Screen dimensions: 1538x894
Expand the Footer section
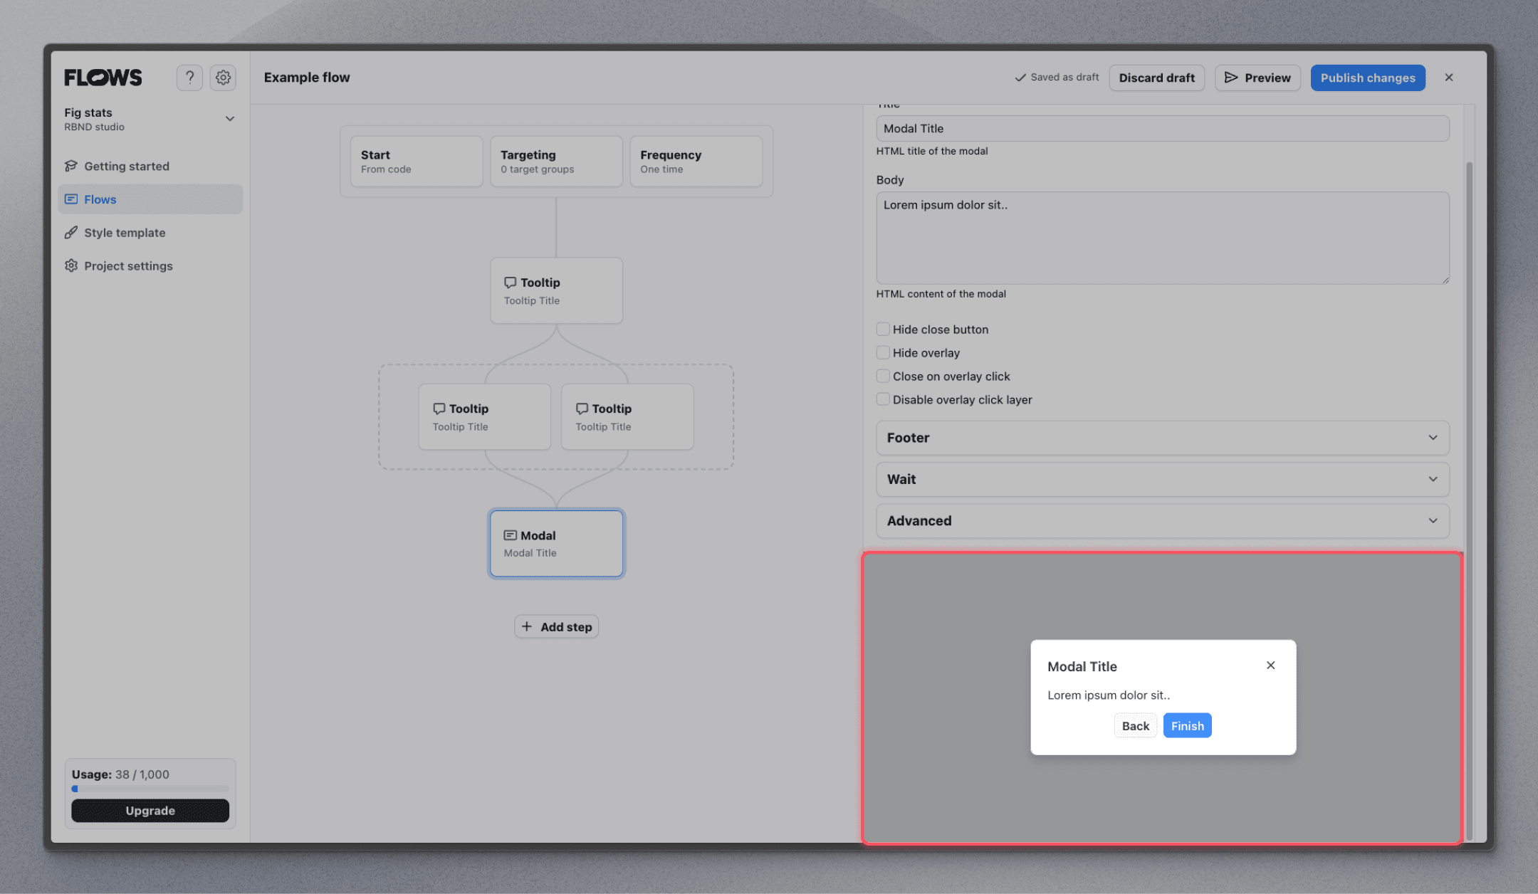(1163, 438)
